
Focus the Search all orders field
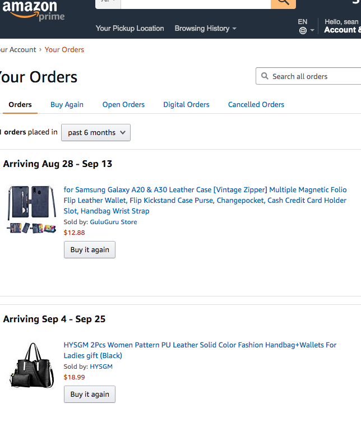314,76
